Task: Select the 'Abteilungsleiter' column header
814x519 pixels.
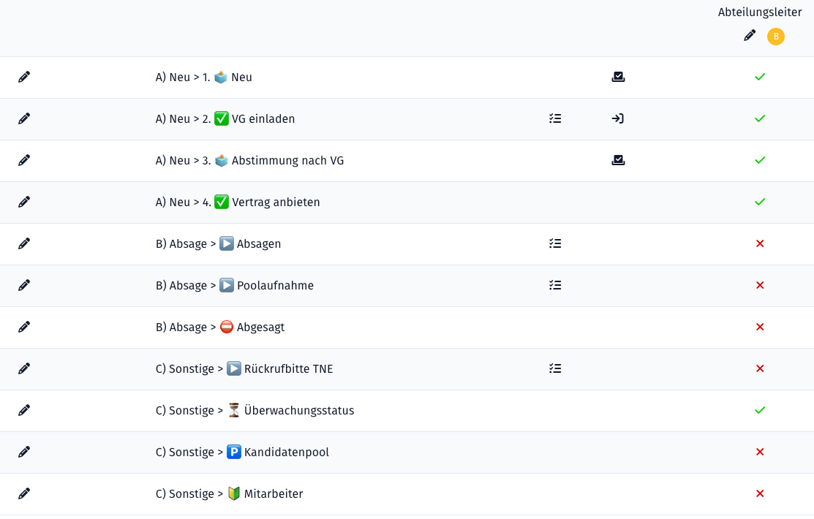Action: tap(760, 12)
